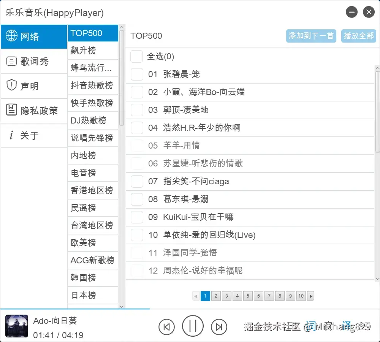Image resolution: width=380 pixels, height=342 pixels.
Task: Click the now-playing title Ado-向日葵
Action: tap(55, 321)
